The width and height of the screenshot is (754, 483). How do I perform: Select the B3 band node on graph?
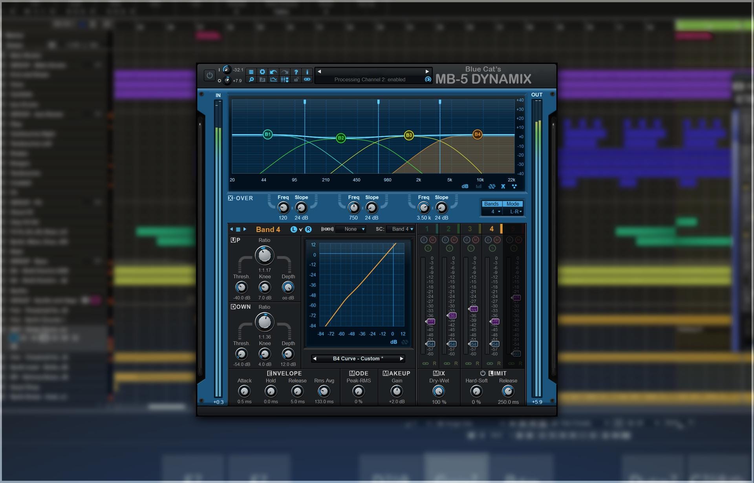point(409,135)
